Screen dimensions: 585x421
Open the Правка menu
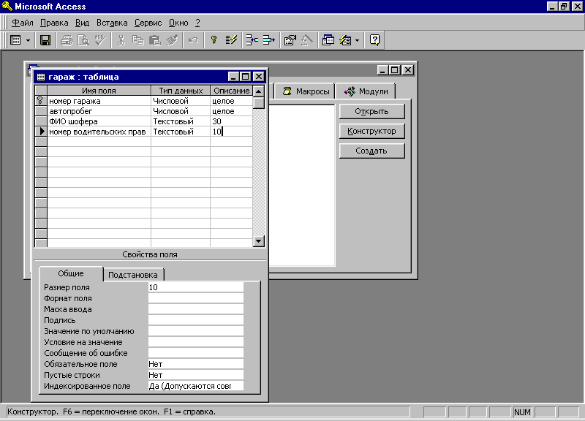[54, 23]
